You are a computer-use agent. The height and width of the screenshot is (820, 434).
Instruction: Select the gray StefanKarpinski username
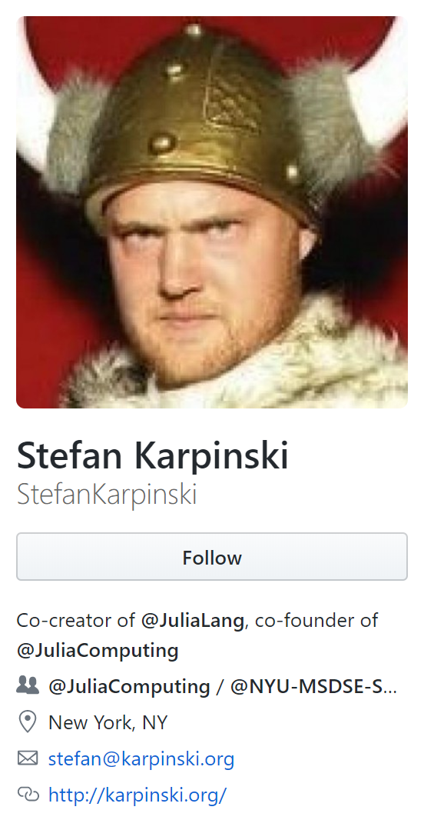(107, 494)
